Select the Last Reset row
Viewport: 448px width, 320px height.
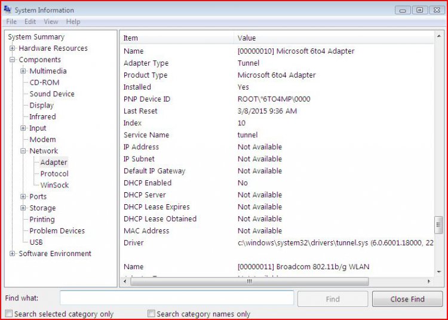277,111
